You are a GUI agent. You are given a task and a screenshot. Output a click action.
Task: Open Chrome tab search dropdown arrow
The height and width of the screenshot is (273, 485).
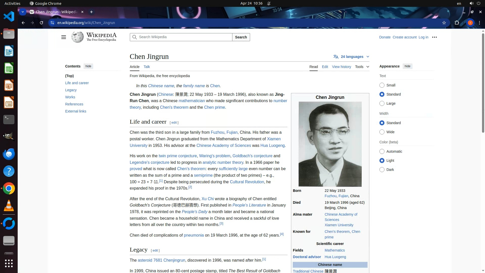pyautogui.click(x=23, y=12)
